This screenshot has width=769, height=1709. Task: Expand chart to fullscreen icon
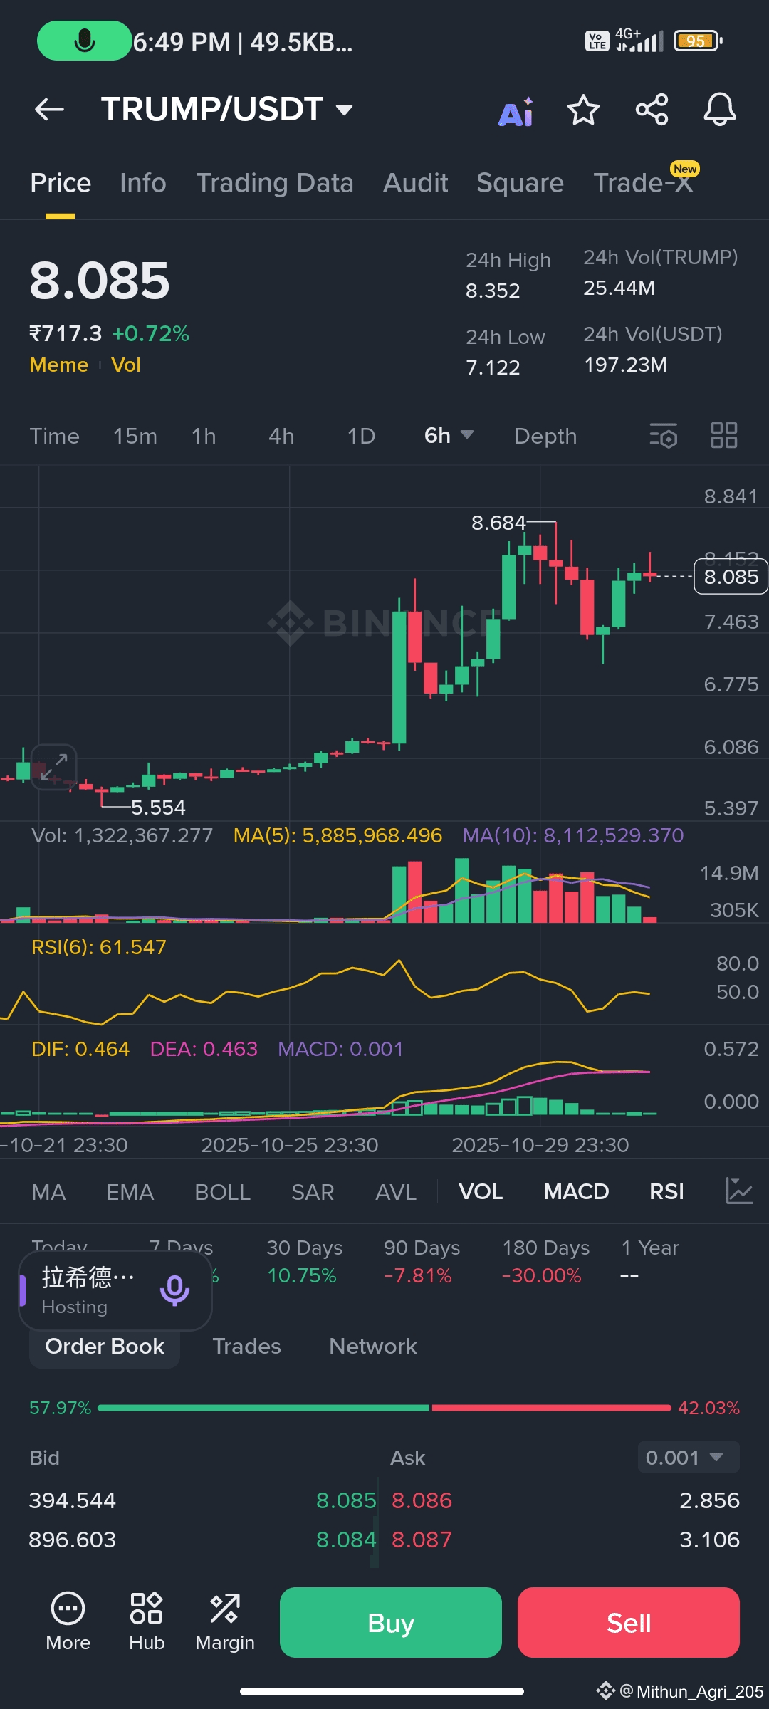pyautogui.click(x=54, y=767)
